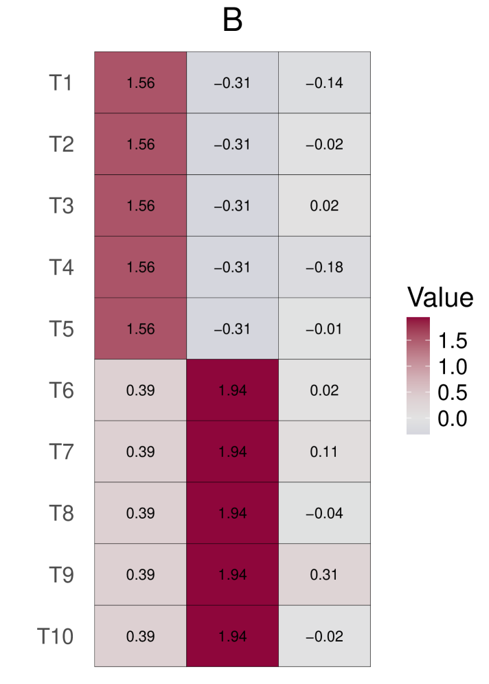
Task: Click the cell with value -0.01
Action: [324, 329]
